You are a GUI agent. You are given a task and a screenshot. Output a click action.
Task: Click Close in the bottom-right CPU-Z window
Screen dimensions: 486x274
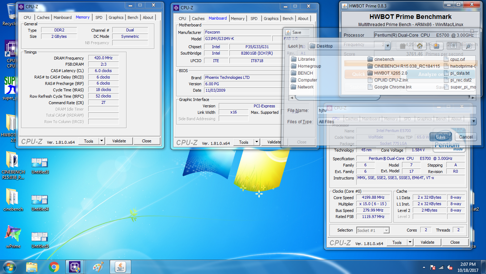[x=455, y=242]
